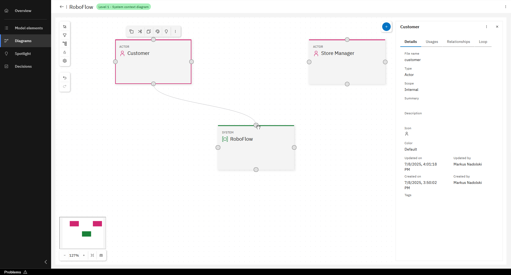Open the filter tool in the diagram toolbar
511x275 pixels.
pyautogui.click(x=65, y=35)
